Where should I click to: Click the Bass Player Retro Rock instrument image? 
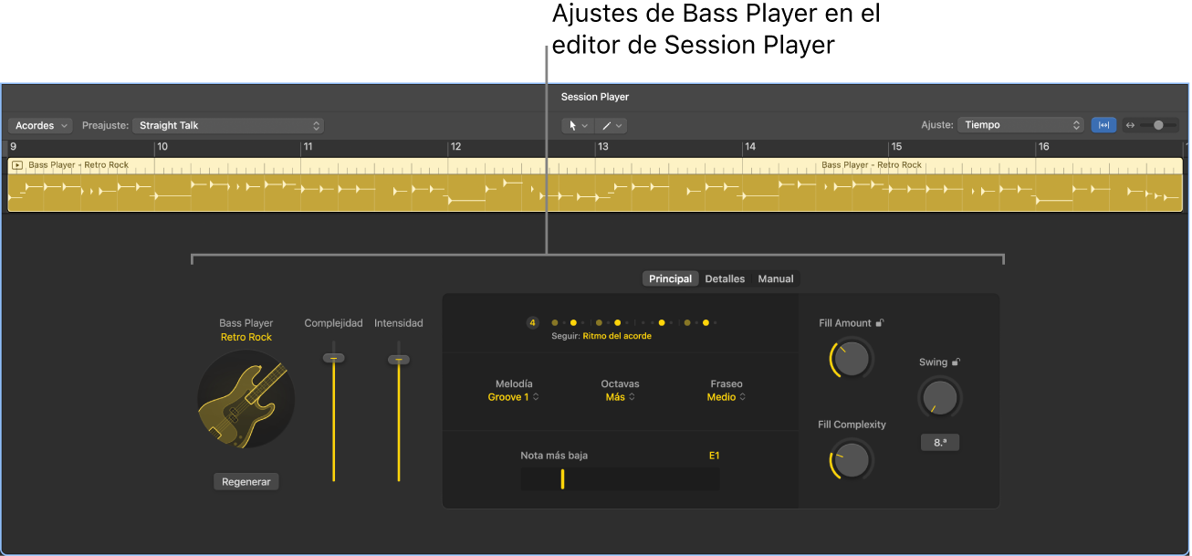coord(246,401)
